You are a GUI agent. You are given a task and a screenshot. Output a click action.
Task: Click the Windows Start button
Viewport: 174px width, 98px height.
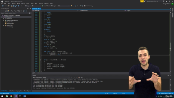(2, 96)
